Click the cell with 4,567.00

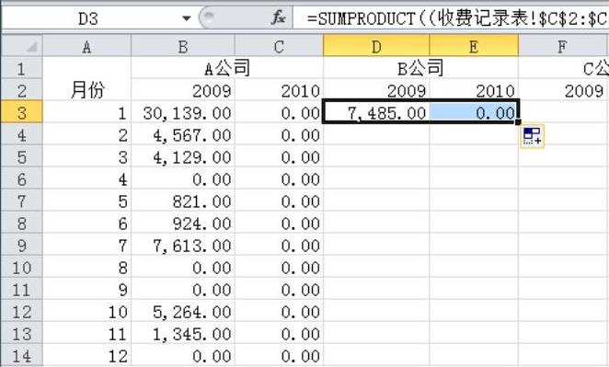pos(183,135)
